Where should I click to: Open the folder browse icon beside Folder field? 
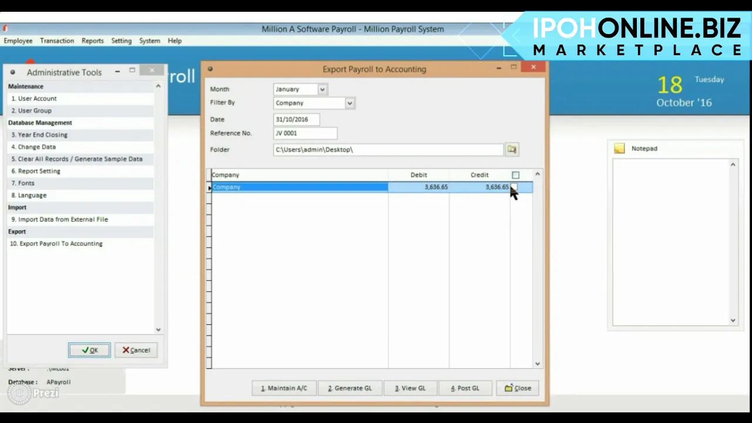(x=512, y=149)
